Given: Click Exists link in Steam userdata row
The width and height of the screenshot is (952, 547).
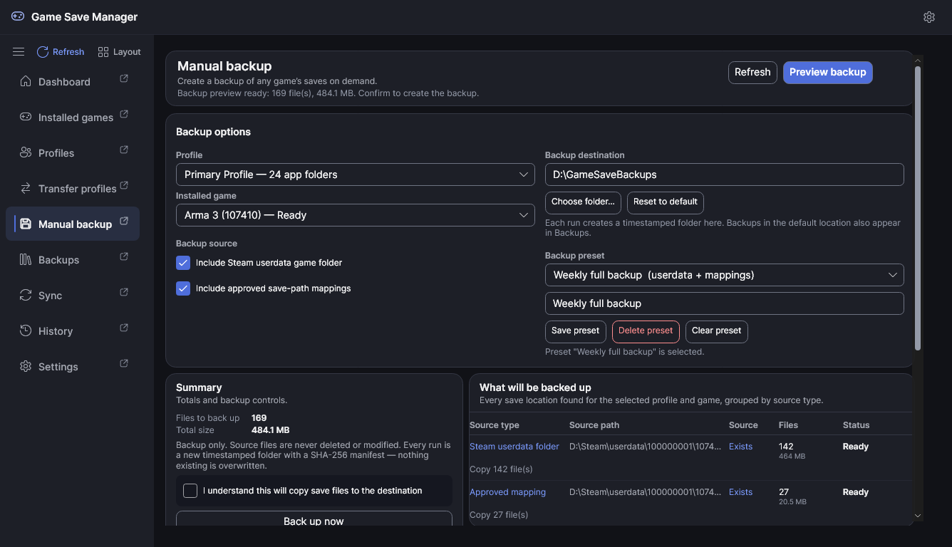Looking at the screenshot, I should [x=740, y=447].
